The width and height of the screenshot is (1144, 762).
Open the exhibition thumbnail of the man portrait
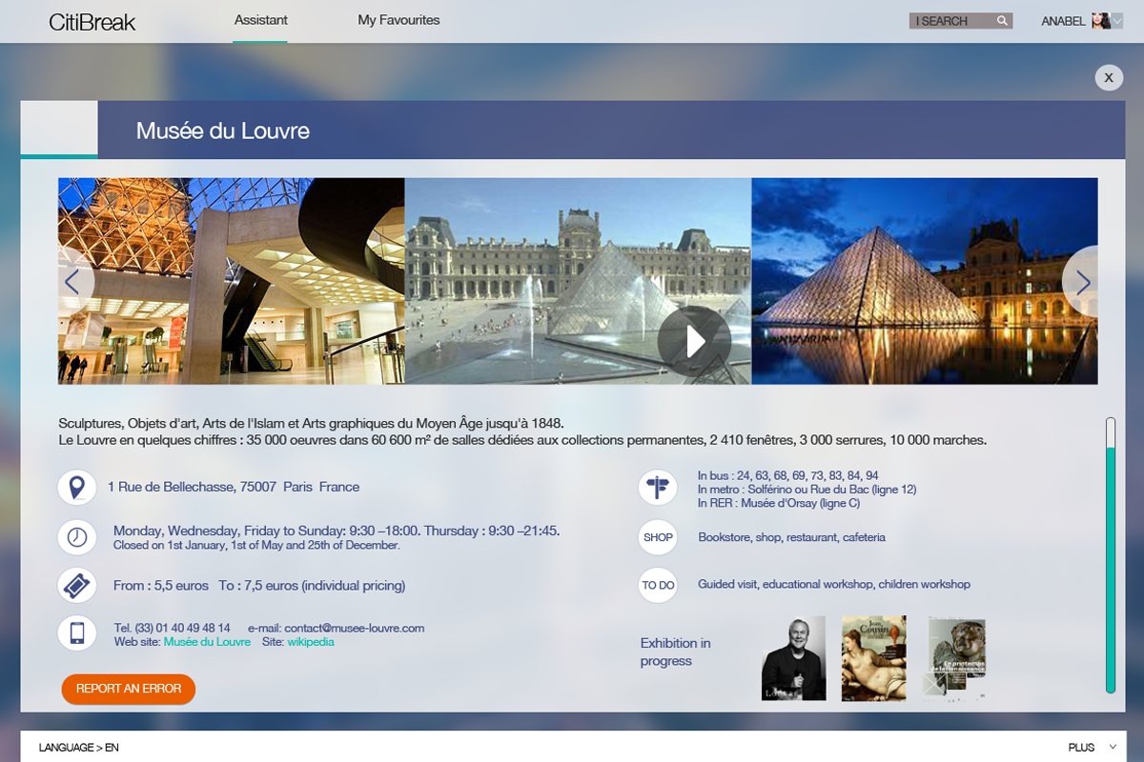click(x=794, y=657)
